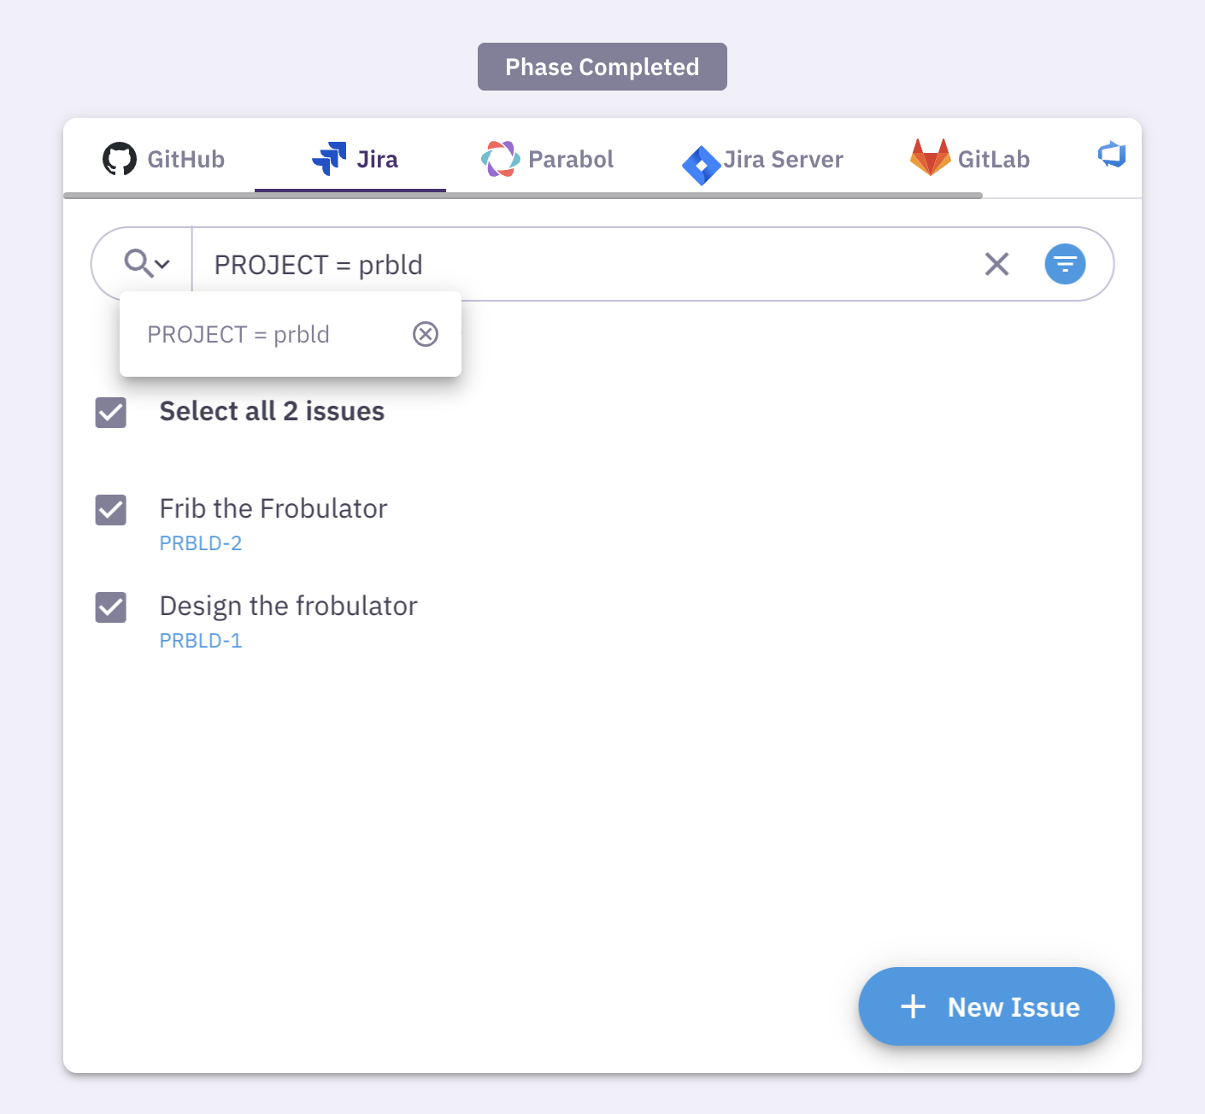Image resolution: width=1205 pixels, height=1114 pixels.
Task: Open the Azure DevOps integration icon
Action: pos(1111,155)
